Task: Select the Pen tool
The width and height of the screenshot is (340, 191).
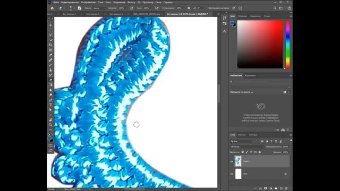Action: [50, 100]
